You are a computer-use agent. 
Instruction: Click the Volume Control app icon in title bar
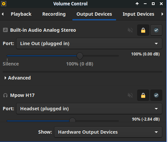(x=4, y=4)
